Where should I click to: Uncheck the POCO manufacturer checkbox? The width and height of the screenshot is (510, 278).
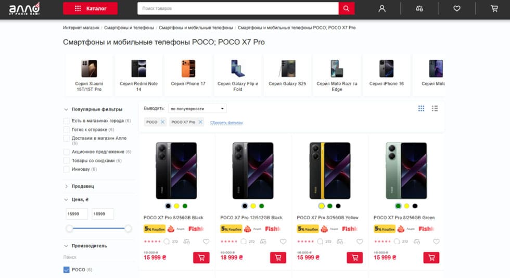67,270
